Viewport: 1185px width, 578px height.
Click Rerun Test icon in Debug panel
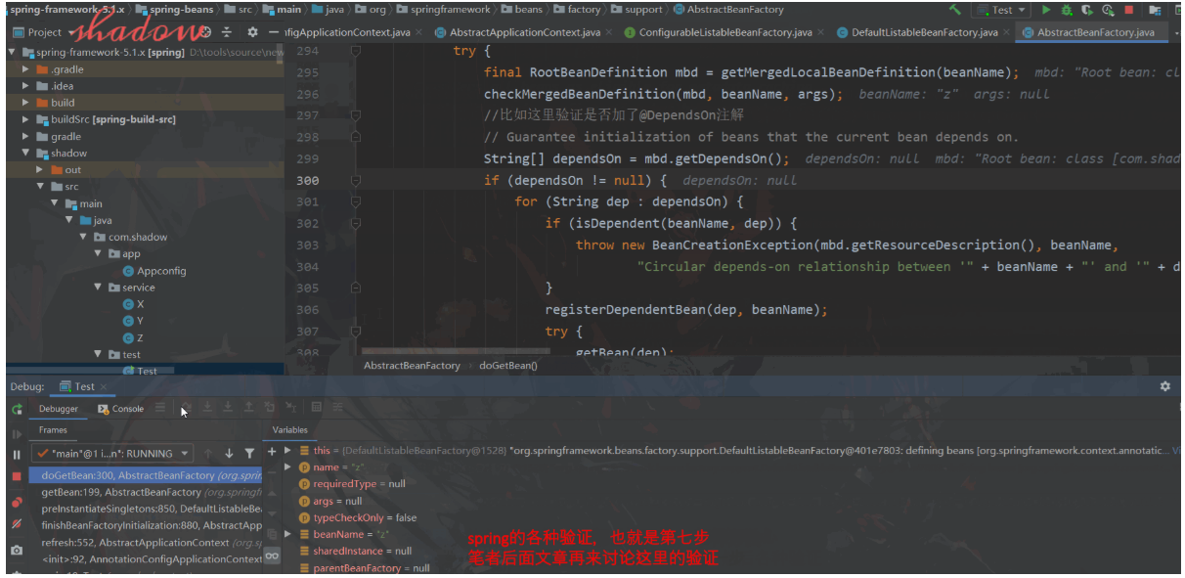(x=17, y=409)
